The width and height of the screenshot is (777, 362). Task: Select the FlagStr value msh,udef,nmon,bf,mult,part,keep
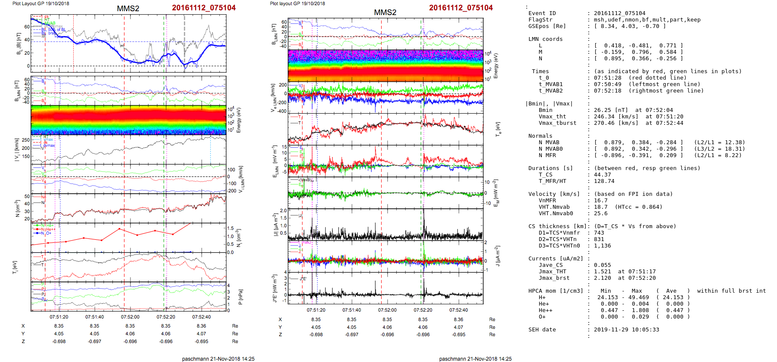(647, 20)
